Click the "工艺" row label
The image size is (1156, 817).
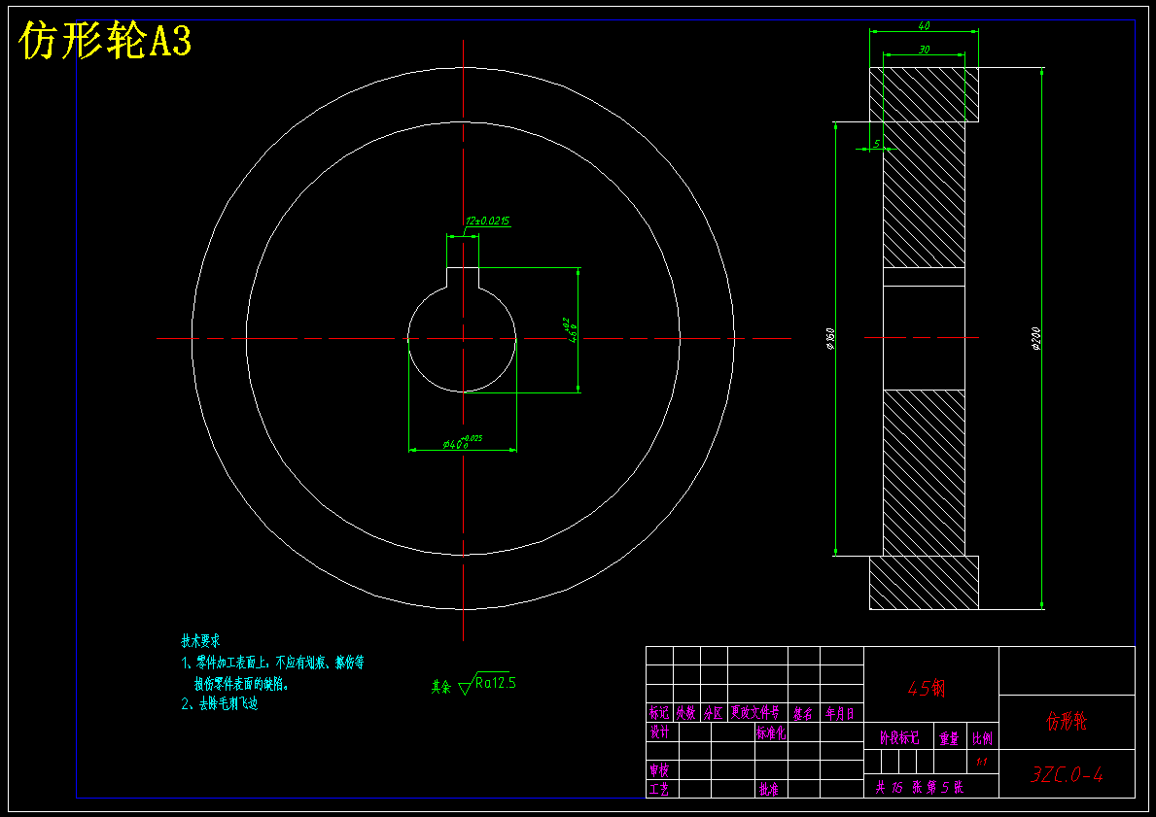pos(659,789)
